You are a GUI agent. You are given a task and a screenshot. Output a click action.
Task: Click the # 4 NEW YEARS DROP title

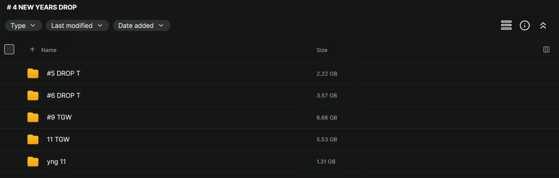tap(42, 7)
